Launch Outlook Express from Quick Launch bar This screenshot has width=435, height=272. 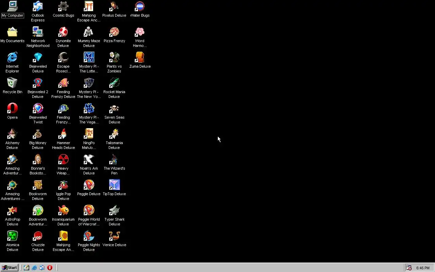[x=42, y=268]
